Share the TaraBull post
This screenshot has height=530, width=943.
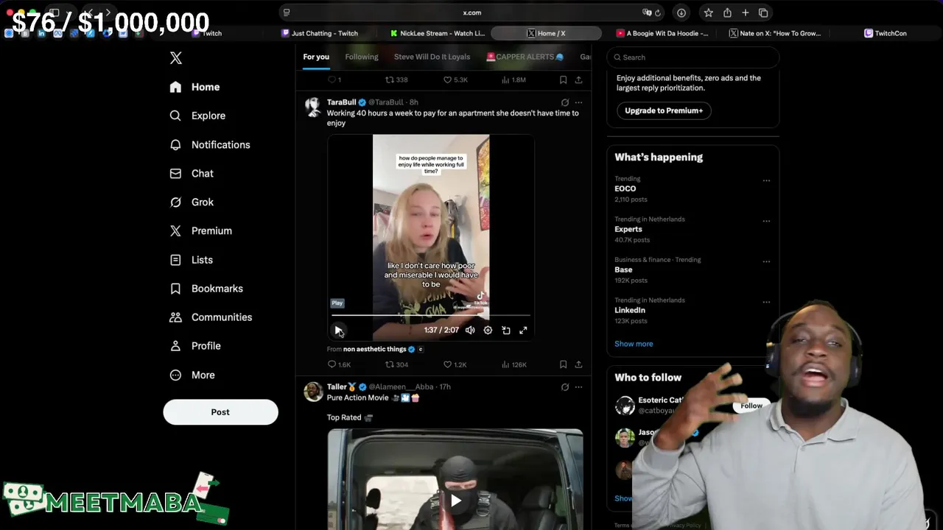click(x=578, y=364)
